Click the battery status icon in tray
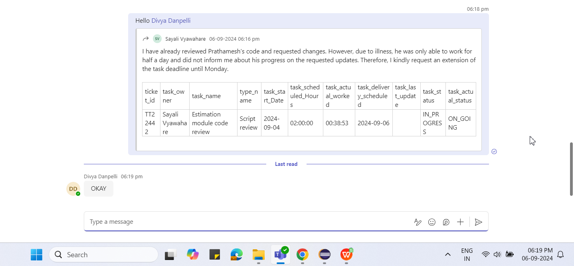 [509, 254]
